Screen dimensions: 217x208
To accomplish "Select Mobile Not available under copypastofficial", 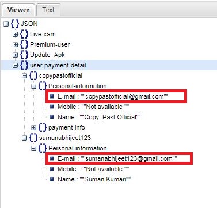I will 93,107.
